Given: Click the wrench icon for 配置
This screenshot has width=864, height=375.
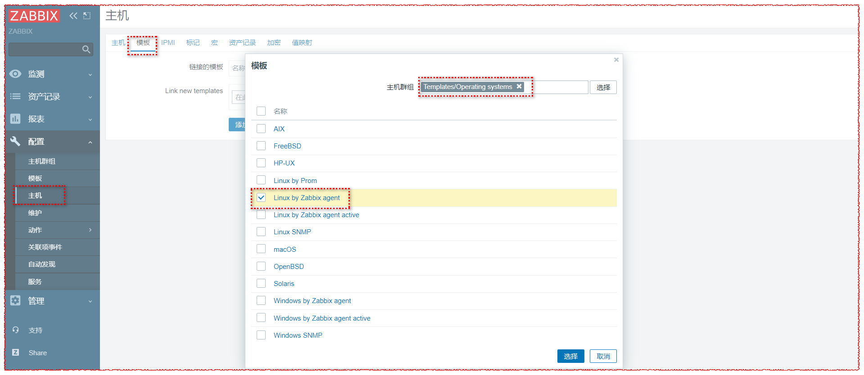Looking at the screenshot, I should coord(15,141).
